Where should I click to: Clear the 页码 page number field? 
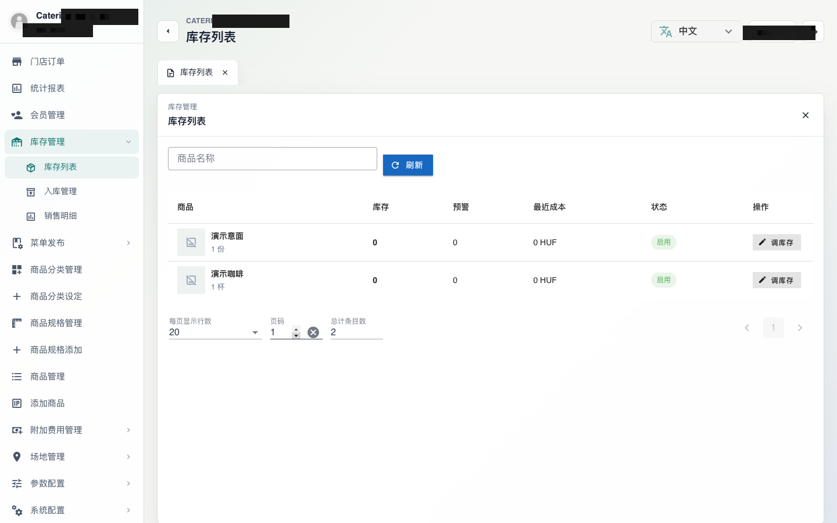tap(313, 332)
